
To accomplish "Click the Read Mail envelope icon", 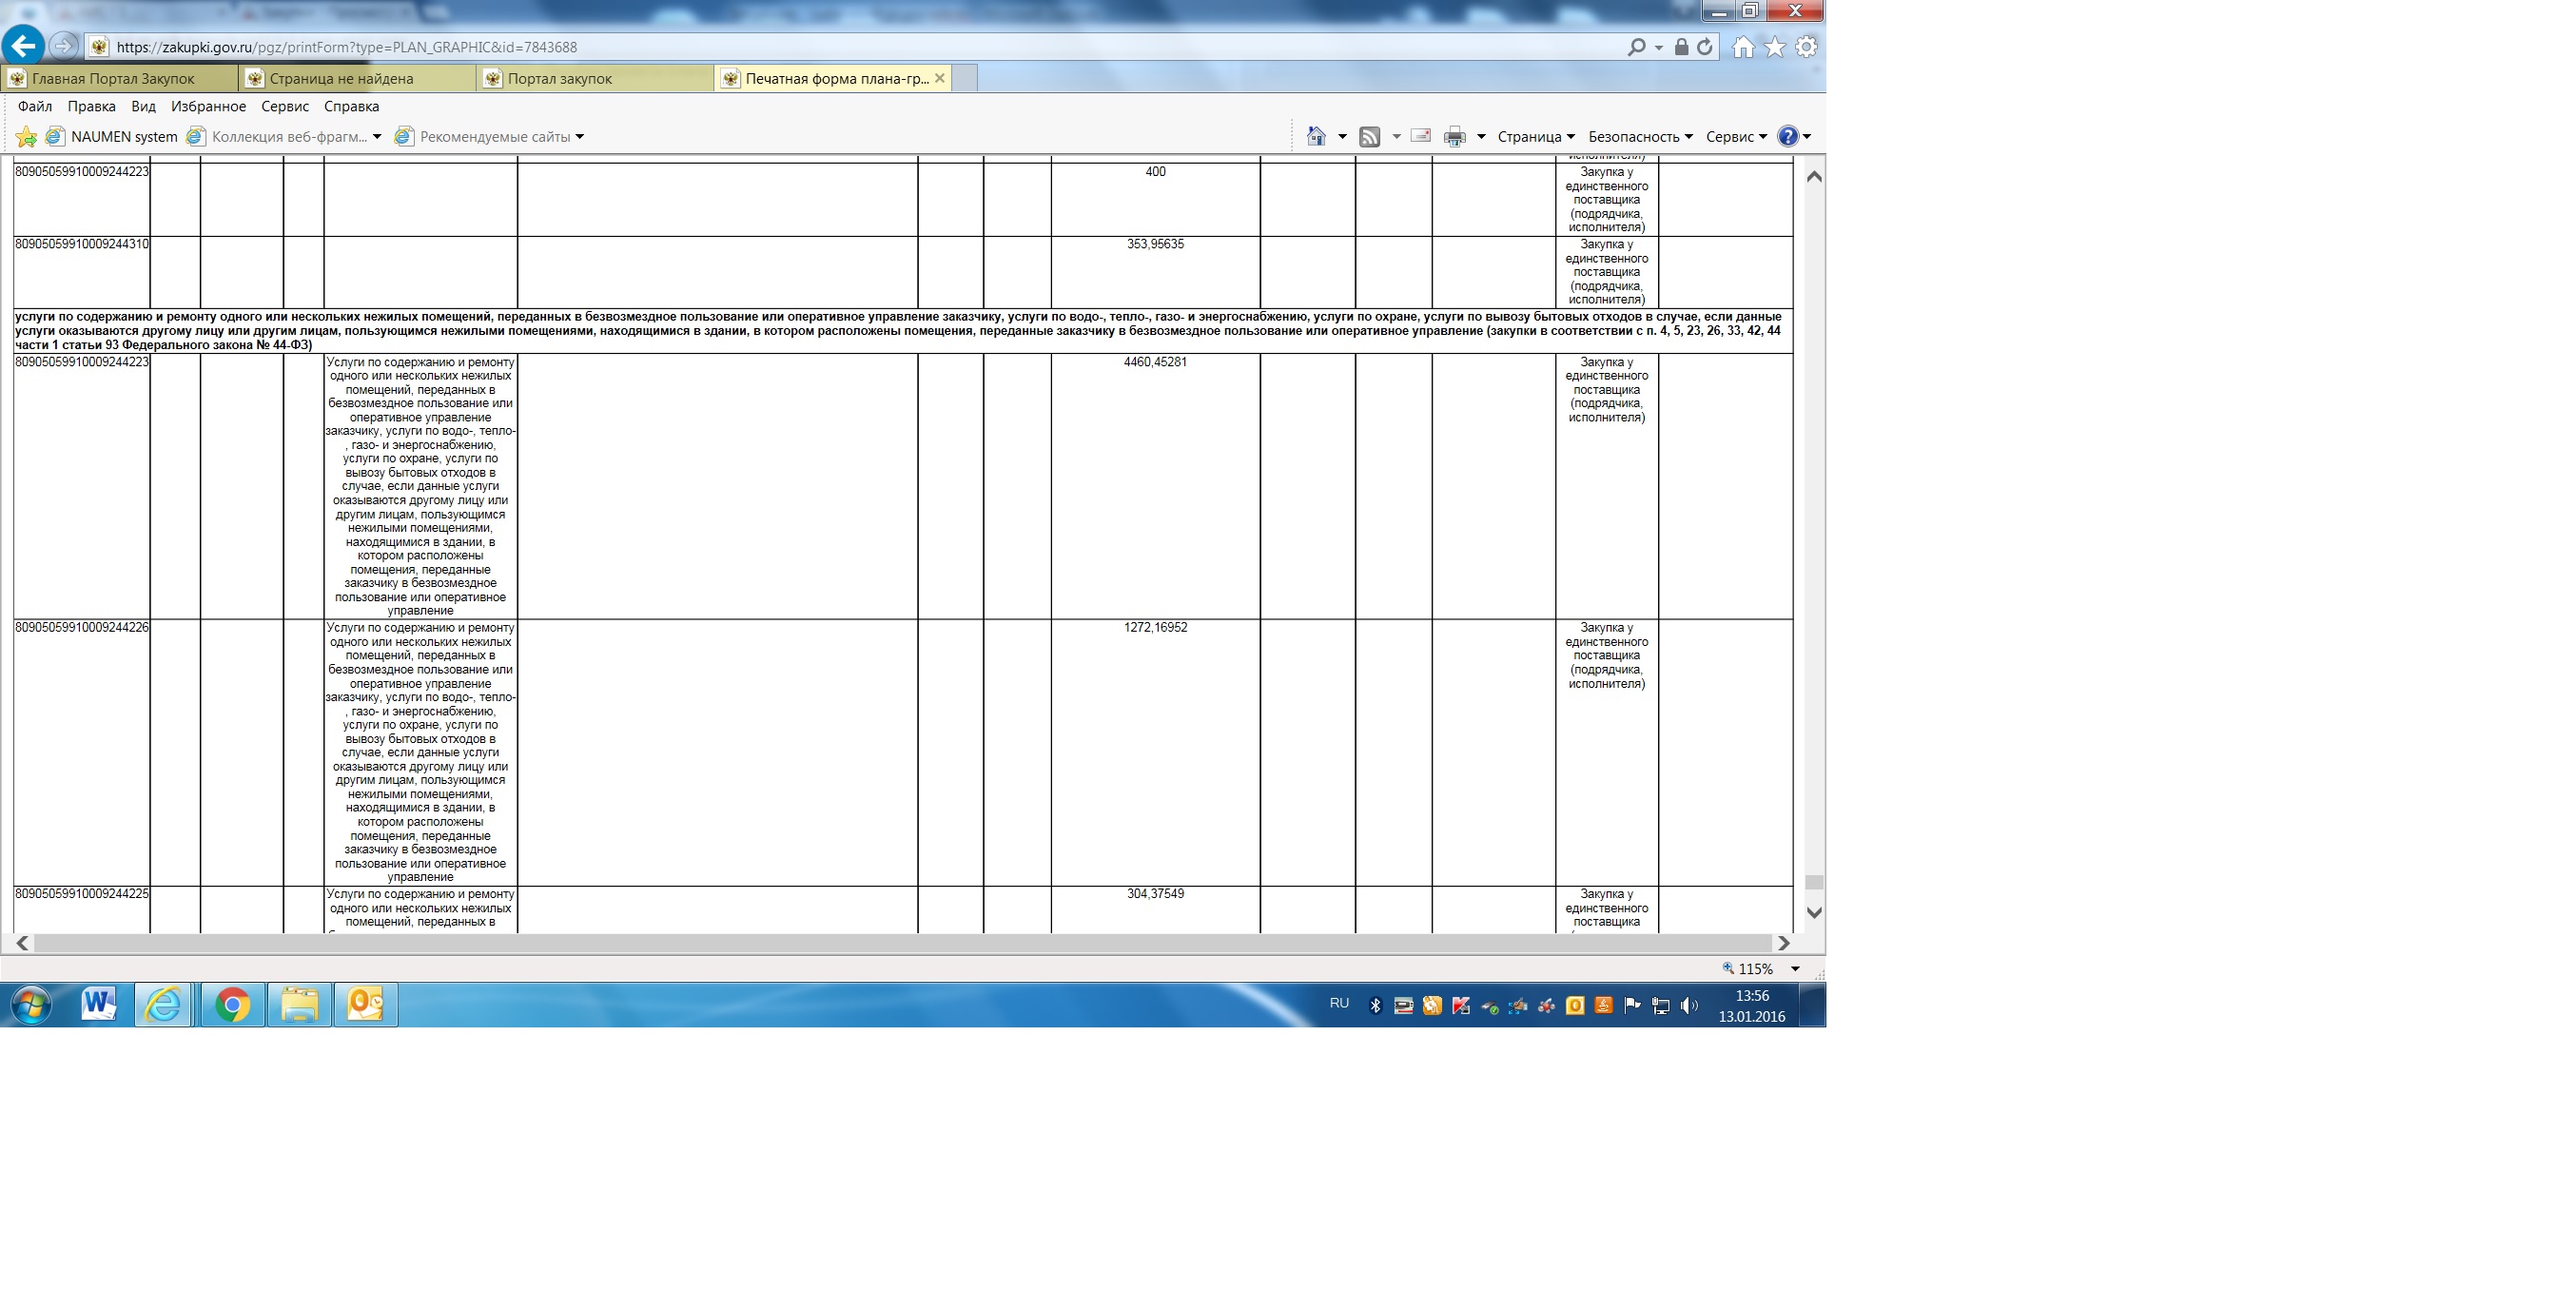I will [1420, 136].
